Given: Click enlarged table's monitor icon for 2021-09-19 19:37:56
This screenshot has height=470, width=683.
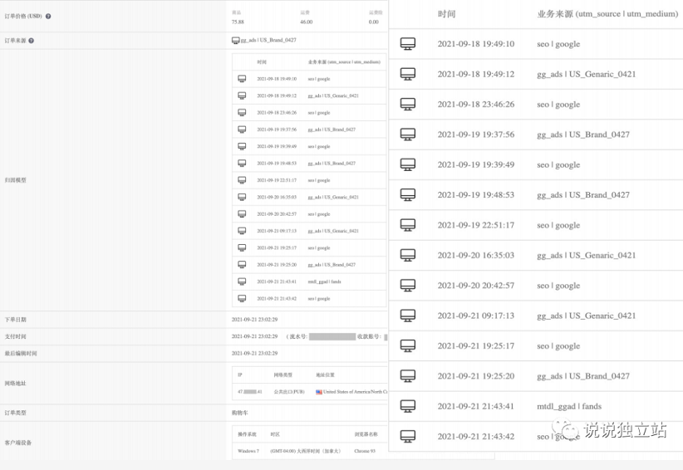Looking at the screenshot, I should pyautogui.click(x=407, y=135).
